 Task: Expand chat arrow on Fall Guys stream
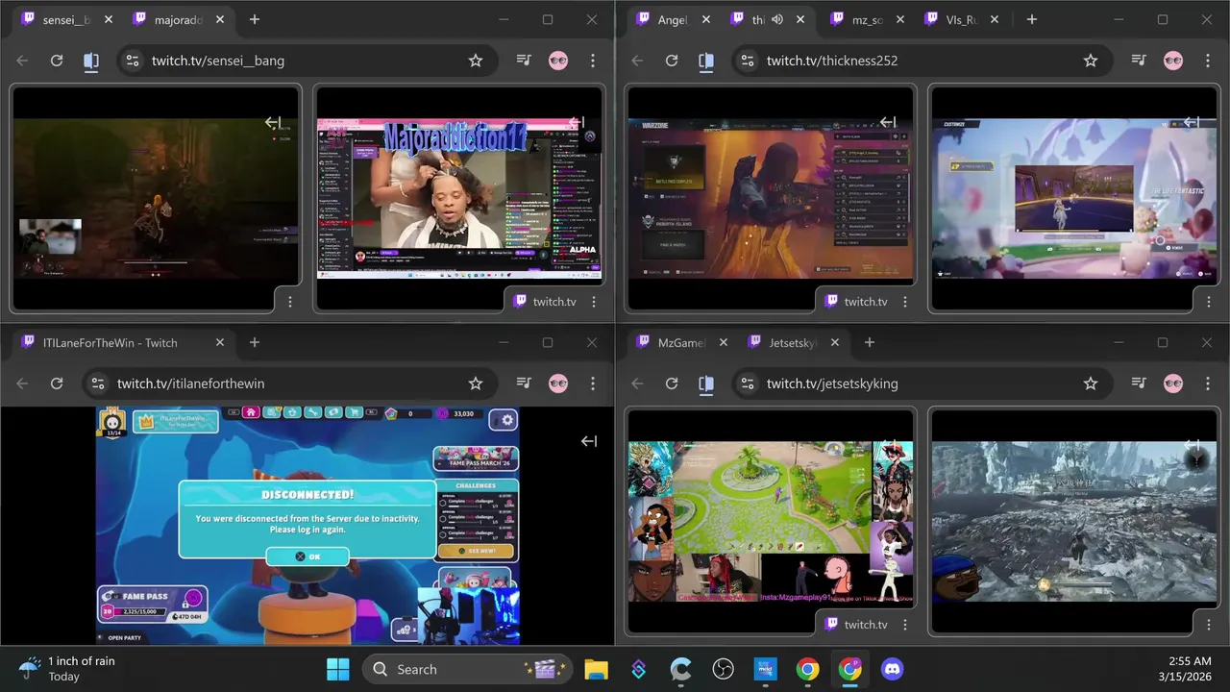(589, 441)
